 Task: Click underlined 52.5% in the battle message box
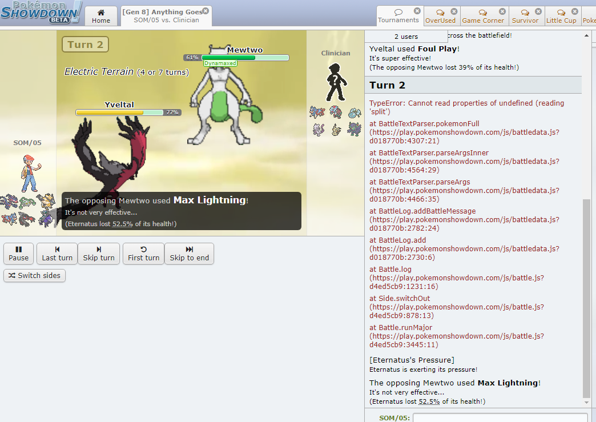pos(122,224)
